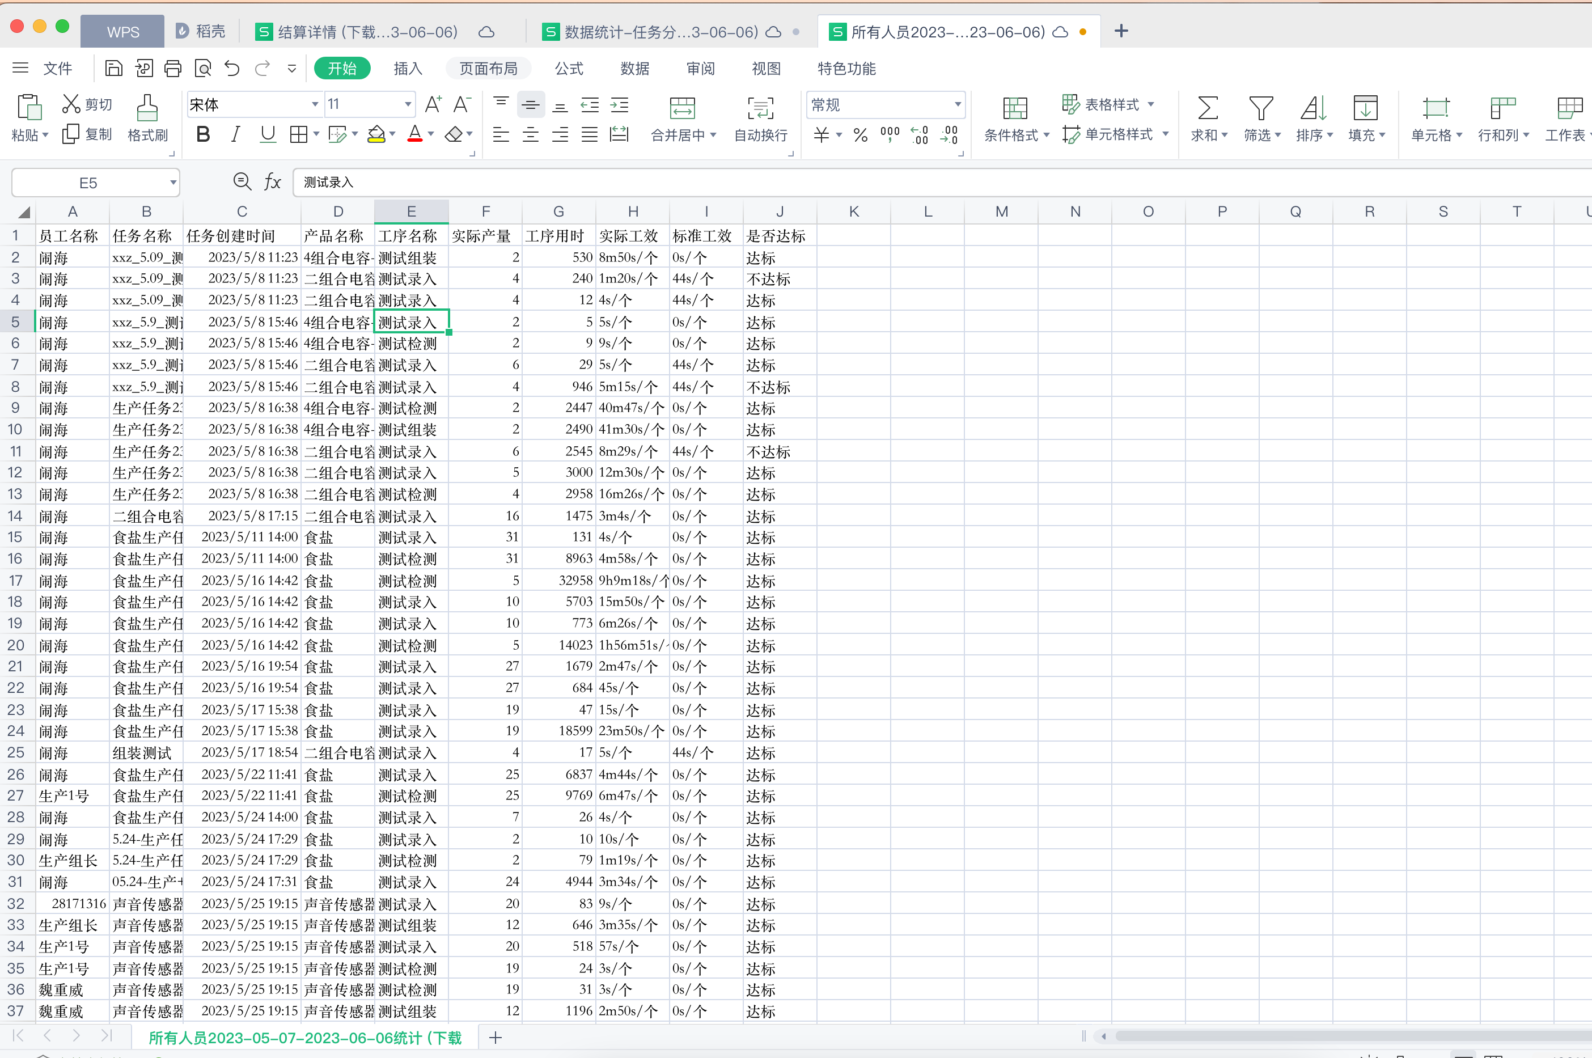1592x1058 pixels.
Task: Open the 插入 ribbon tab
Action: (x=408, y=68)
